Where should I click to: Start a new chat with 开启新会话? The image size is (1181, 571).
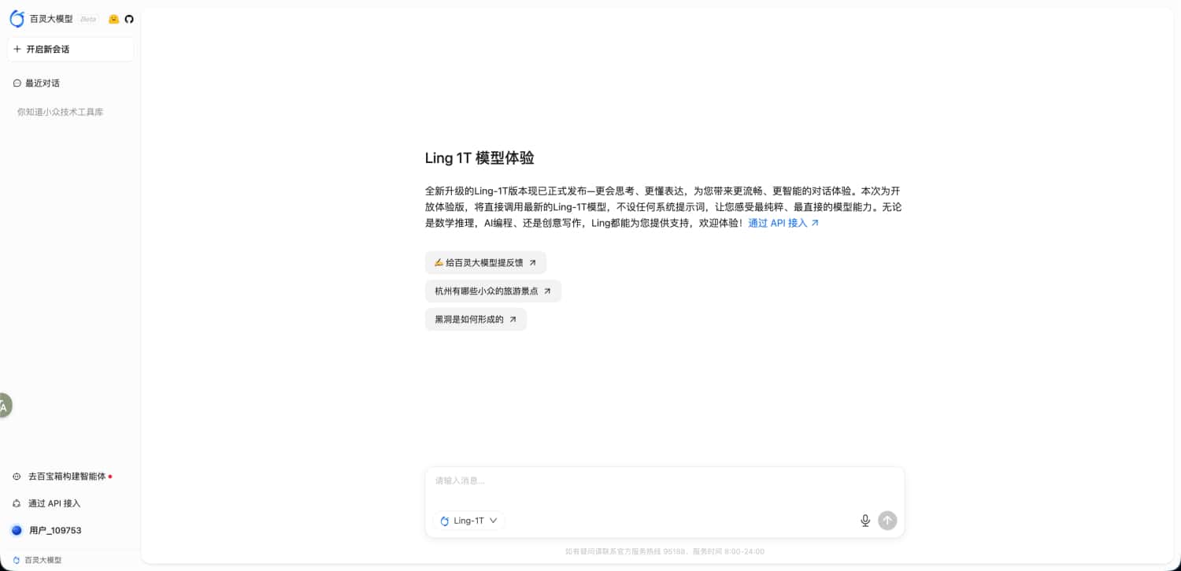[70, 49]
